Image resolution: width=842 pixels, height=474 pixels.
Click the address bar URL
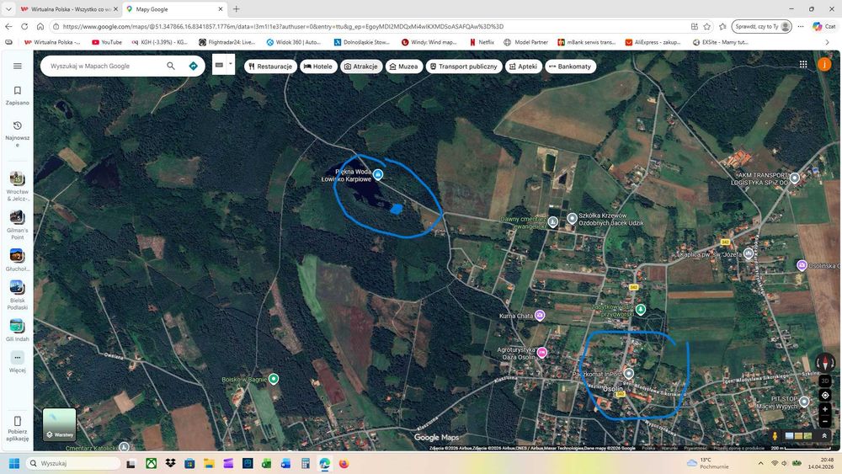click(x=283, y=26)
